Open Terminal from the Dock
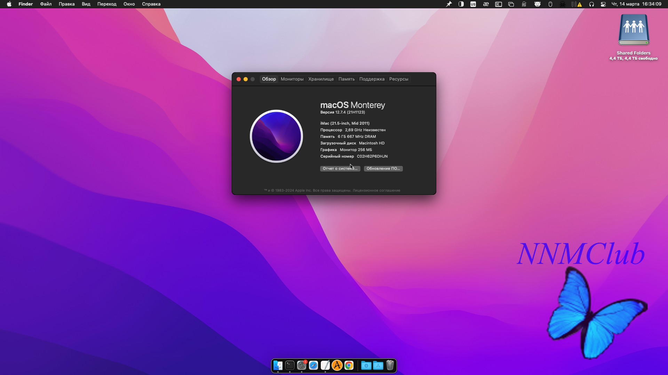Viewport: 668px width, 375px height. click(x=290, y=365)
